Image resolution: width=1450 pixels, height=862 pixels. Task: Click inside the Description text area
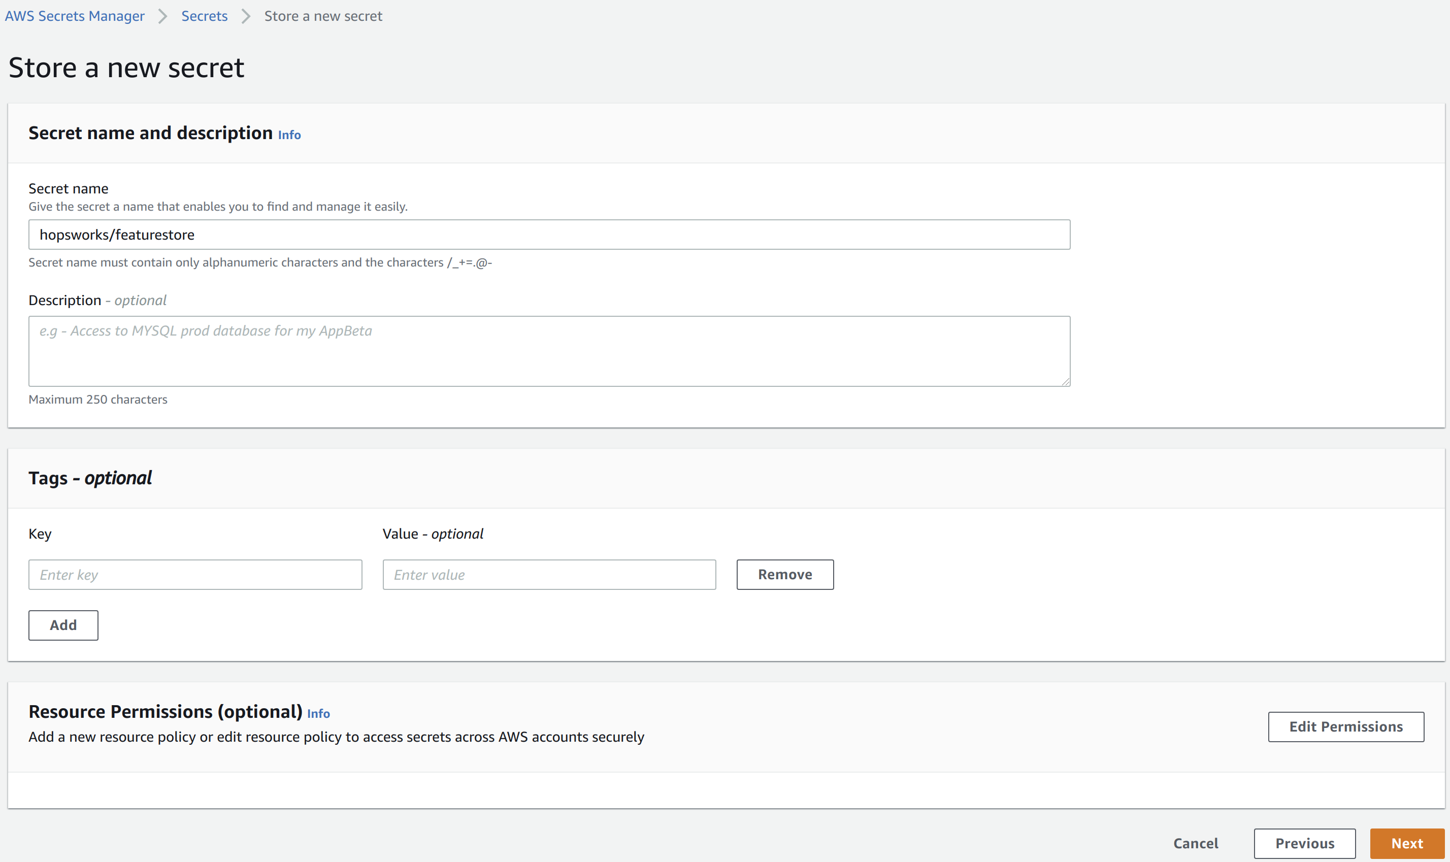click(x=548, y=351)
